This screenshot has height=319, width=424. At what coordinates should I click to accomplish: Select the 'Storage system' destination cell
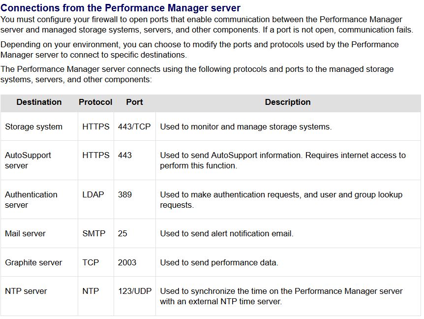pyautogui.click(x=33, y=127)
